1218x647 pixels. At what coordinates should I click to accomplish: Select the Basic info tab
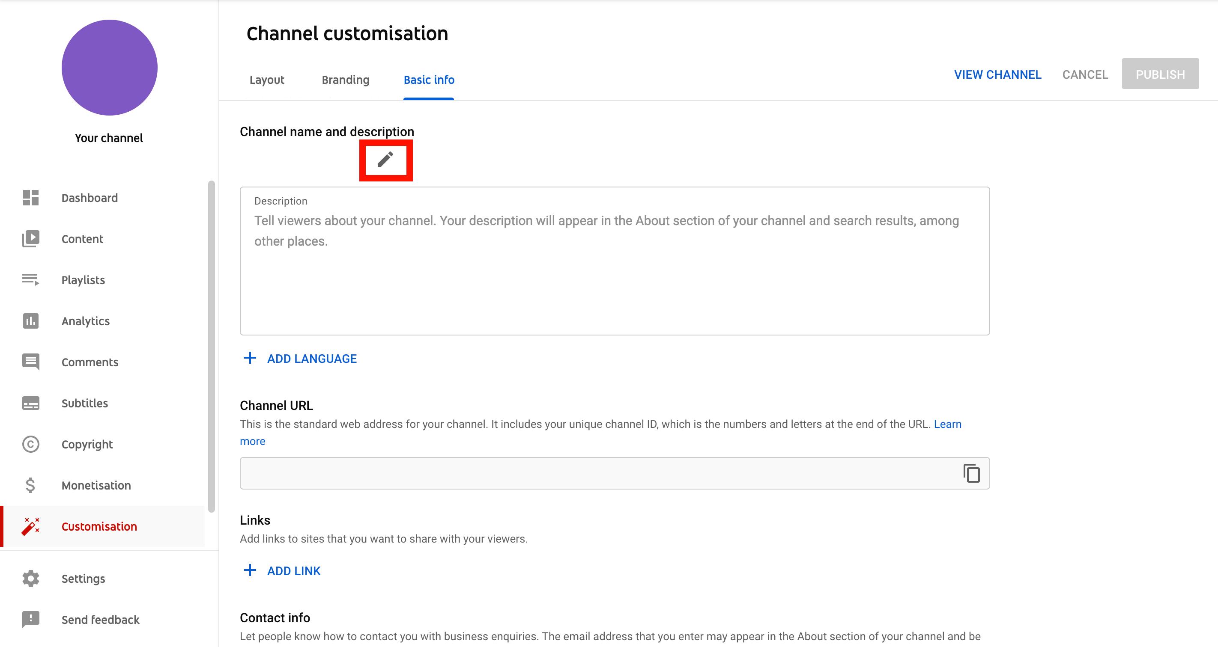(x=429, y=80)
